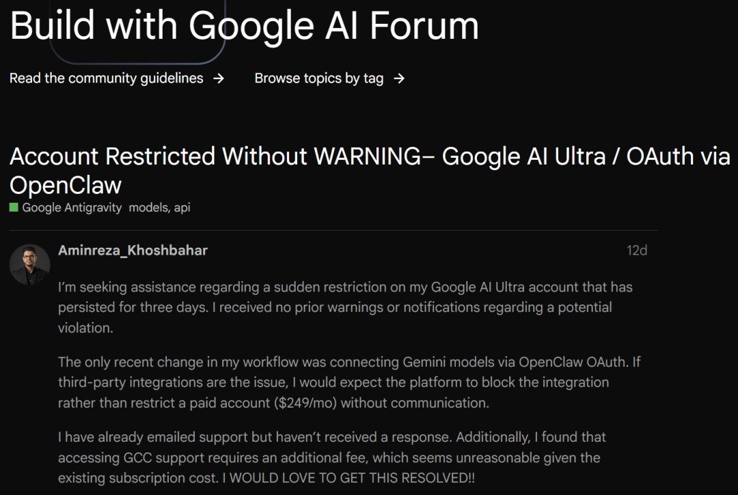Image resolution: width=738 pixels, height=495 pixels.
Task: Open Read the community guidelines link
Action: coord(107,78)
